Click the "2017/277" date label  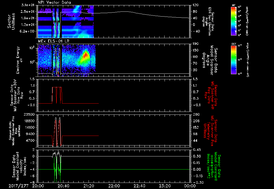[x=19, y=186]
